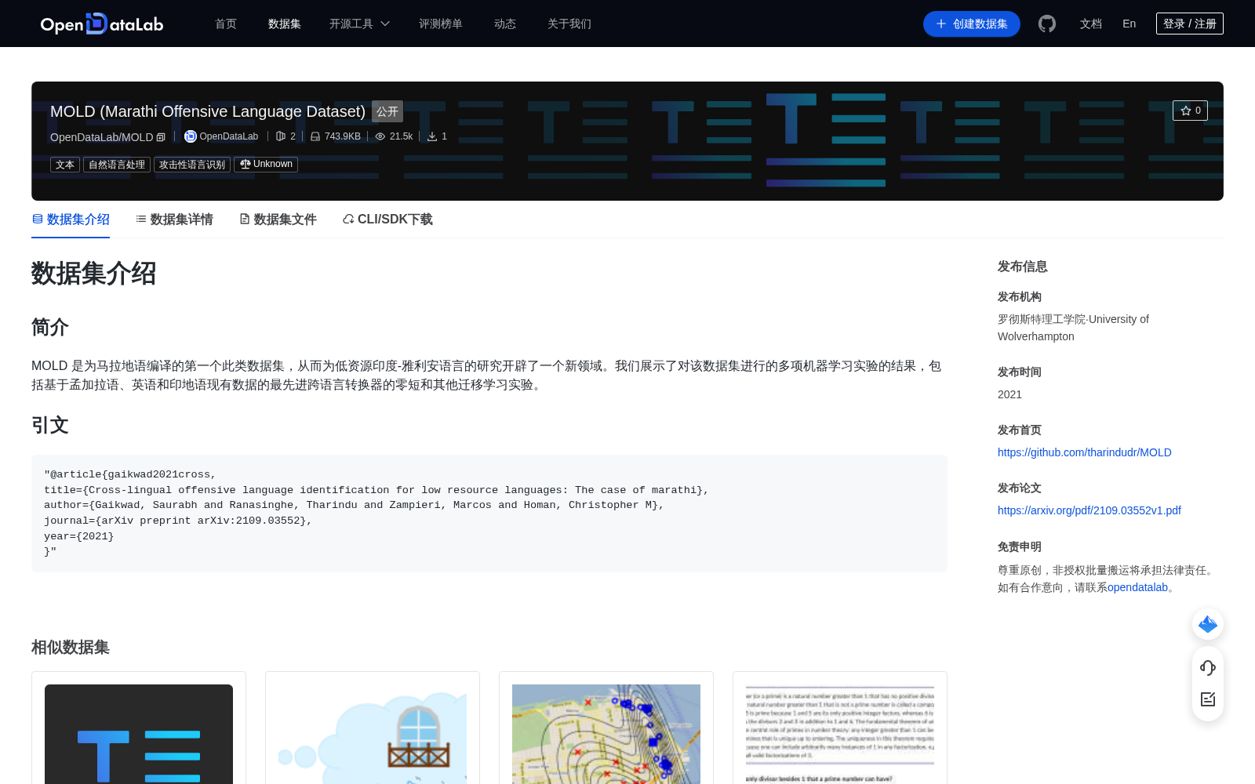Image resolution: width=1255 pixels, height=784 pixels.
Task: Open github.com/tharindudr/MOLD link
Action: tap(1085, 452)
